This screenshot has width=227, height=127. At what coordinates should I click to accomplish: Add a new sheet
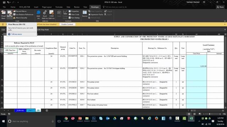pos(47,110)
